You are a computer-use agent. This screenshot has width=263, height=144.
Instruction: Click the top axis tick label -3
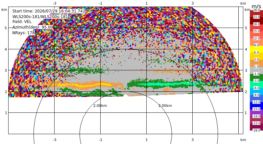pos(55,3)
